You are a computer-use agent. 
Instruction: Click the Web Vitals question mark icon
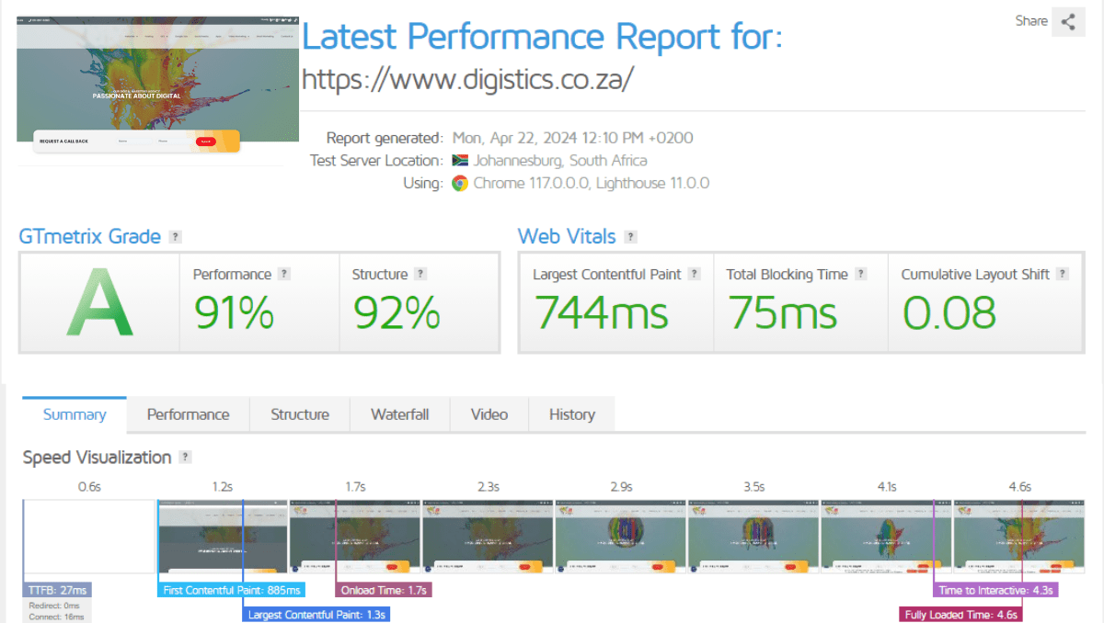tap(631, 236)
